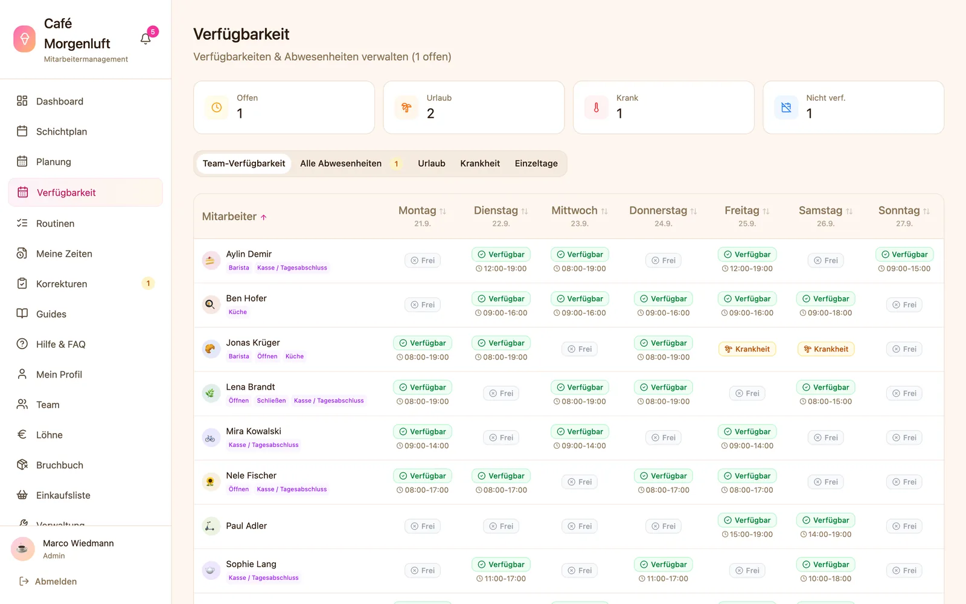Click Lena Brandt's employee name
The width and height of the screenshot is (966, 604).
click(x=251, y=387)
